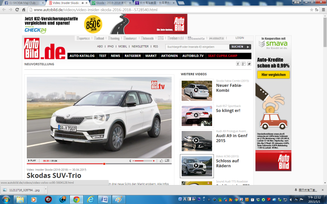Open the Chrome menu icon
The height and width of the screenshot is (204, 327).
click(323, 10)
